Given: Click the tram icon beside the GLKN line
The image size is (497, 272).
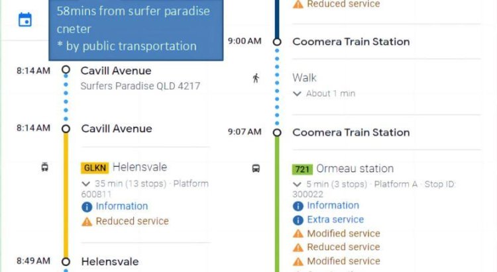Looking at the screenshot, I should [44, 167].
